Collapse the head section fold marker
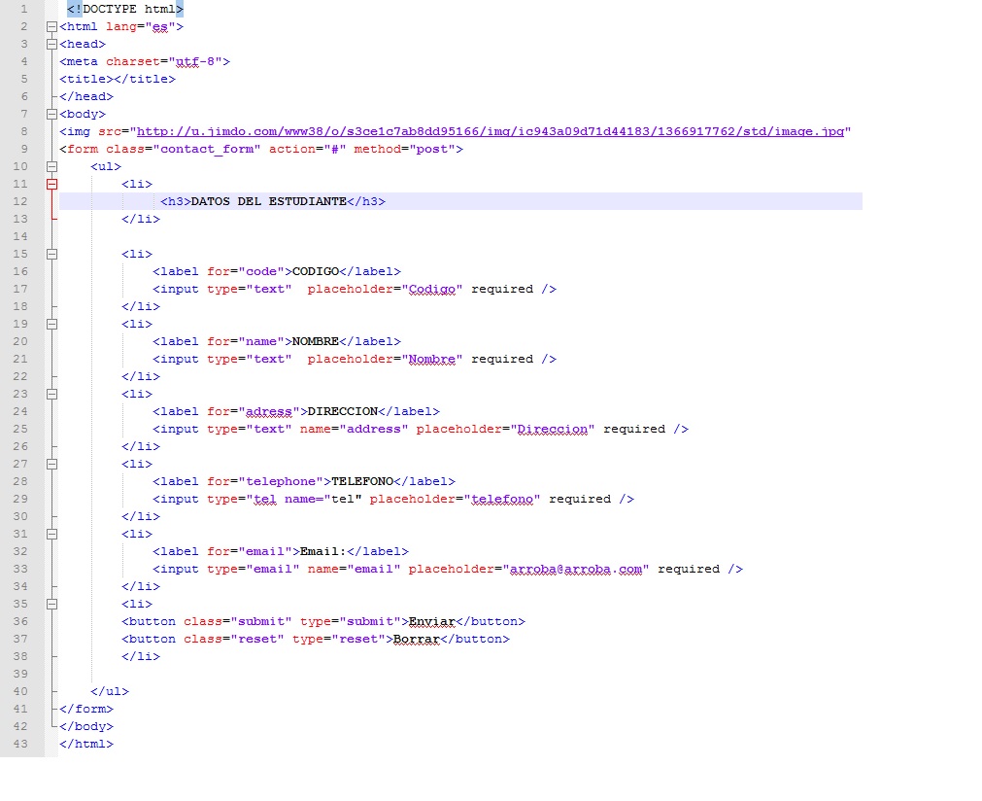The height and width of the screenshot is (801, 982). click(x=52, y=45)
